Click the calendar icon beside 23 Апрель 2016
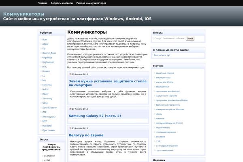The height and width of the screenshot is (162, 243). coord(70,128)
